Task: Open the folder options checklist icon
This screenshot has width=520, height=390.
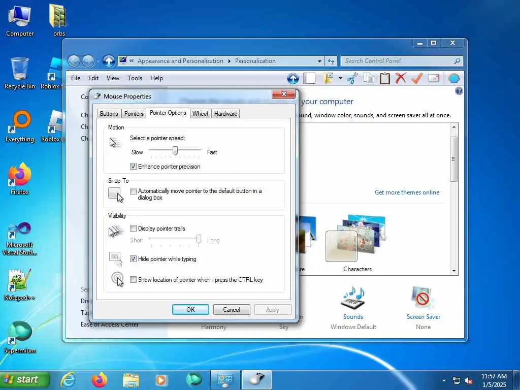Action: click(x=328, y=78)
